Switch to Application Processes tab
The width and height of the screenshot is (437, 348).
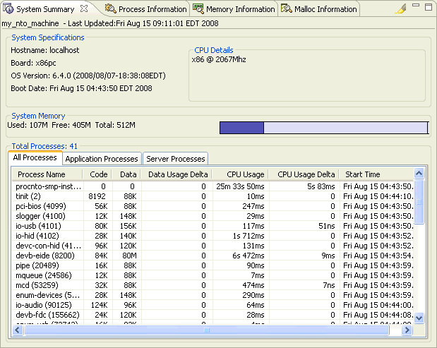click(102, 159)
